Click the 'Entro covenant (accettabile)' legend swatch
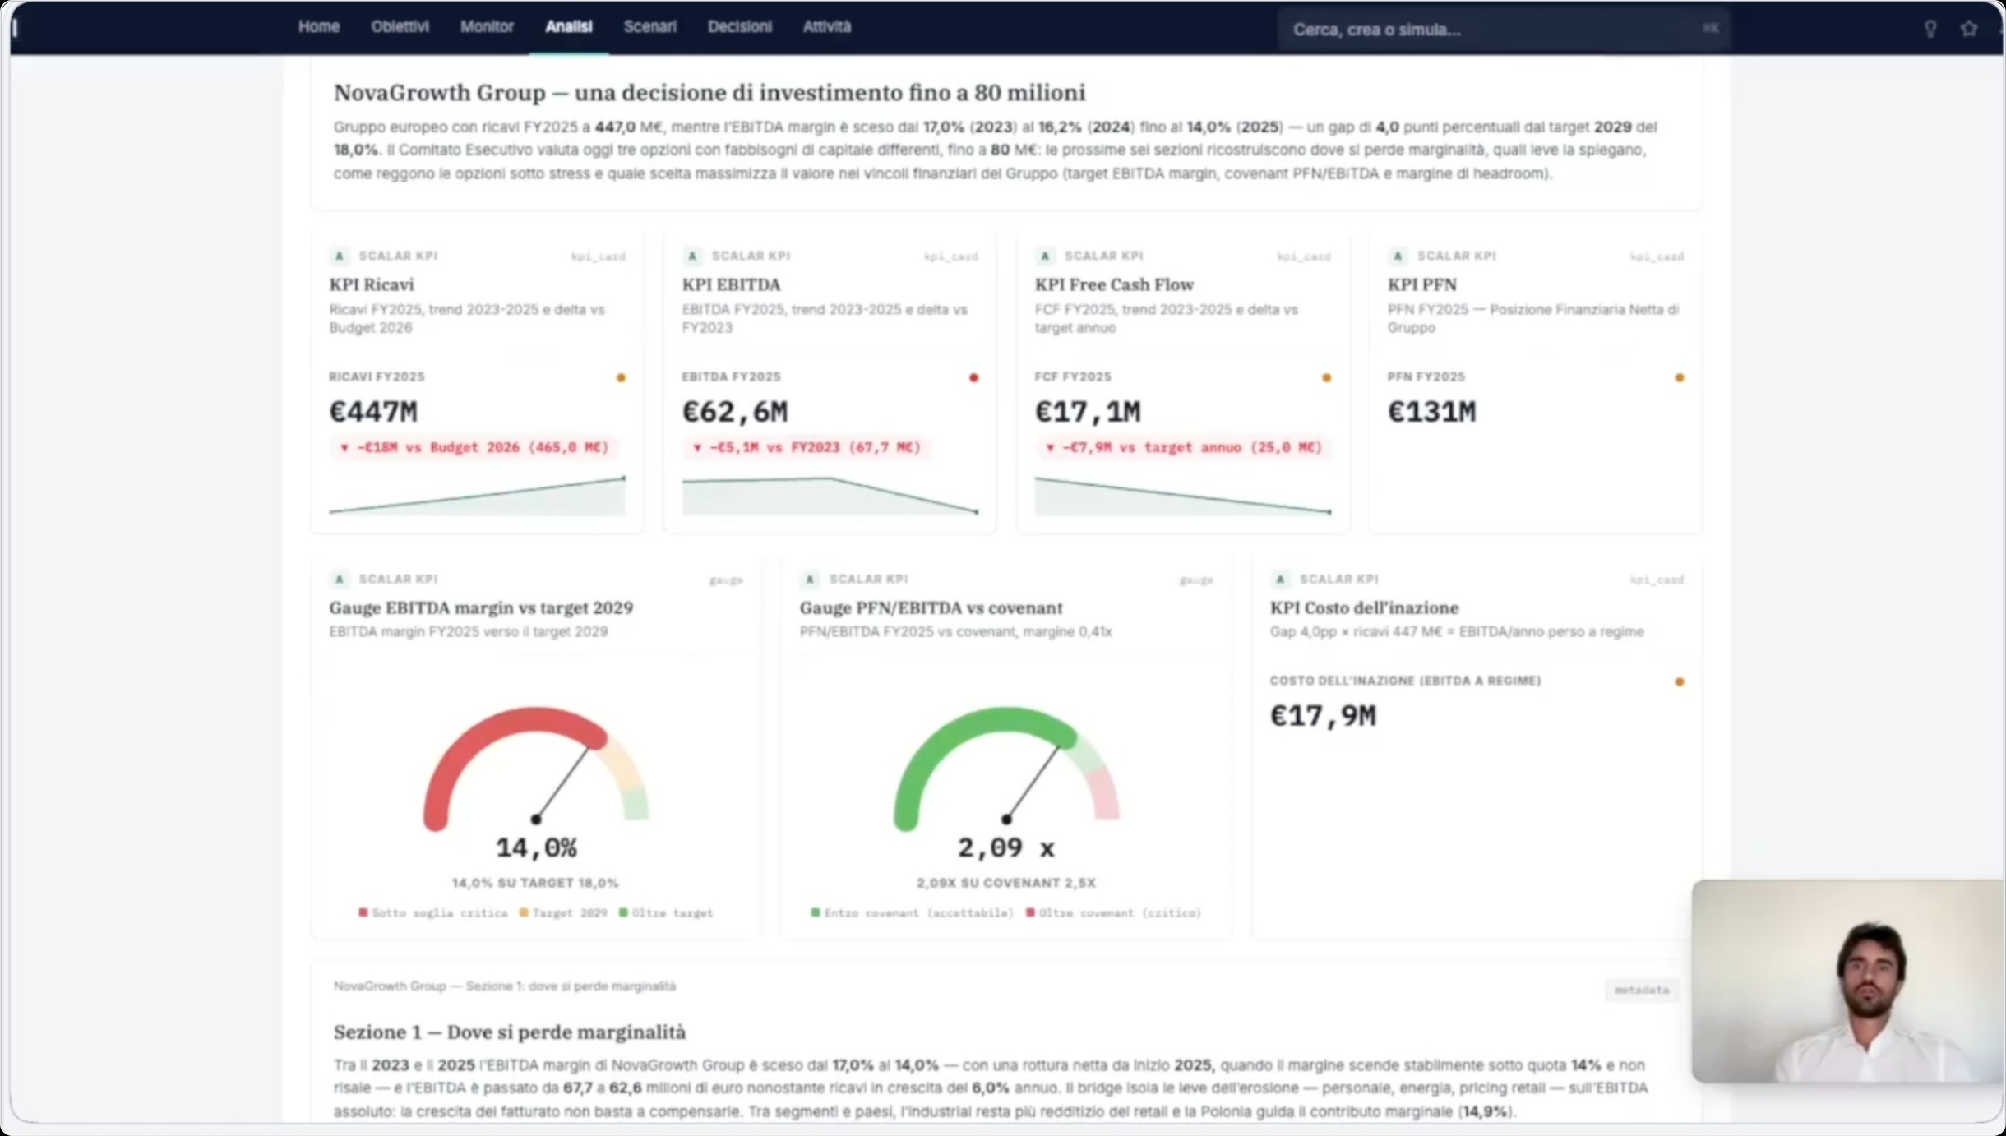 [815, 912]
